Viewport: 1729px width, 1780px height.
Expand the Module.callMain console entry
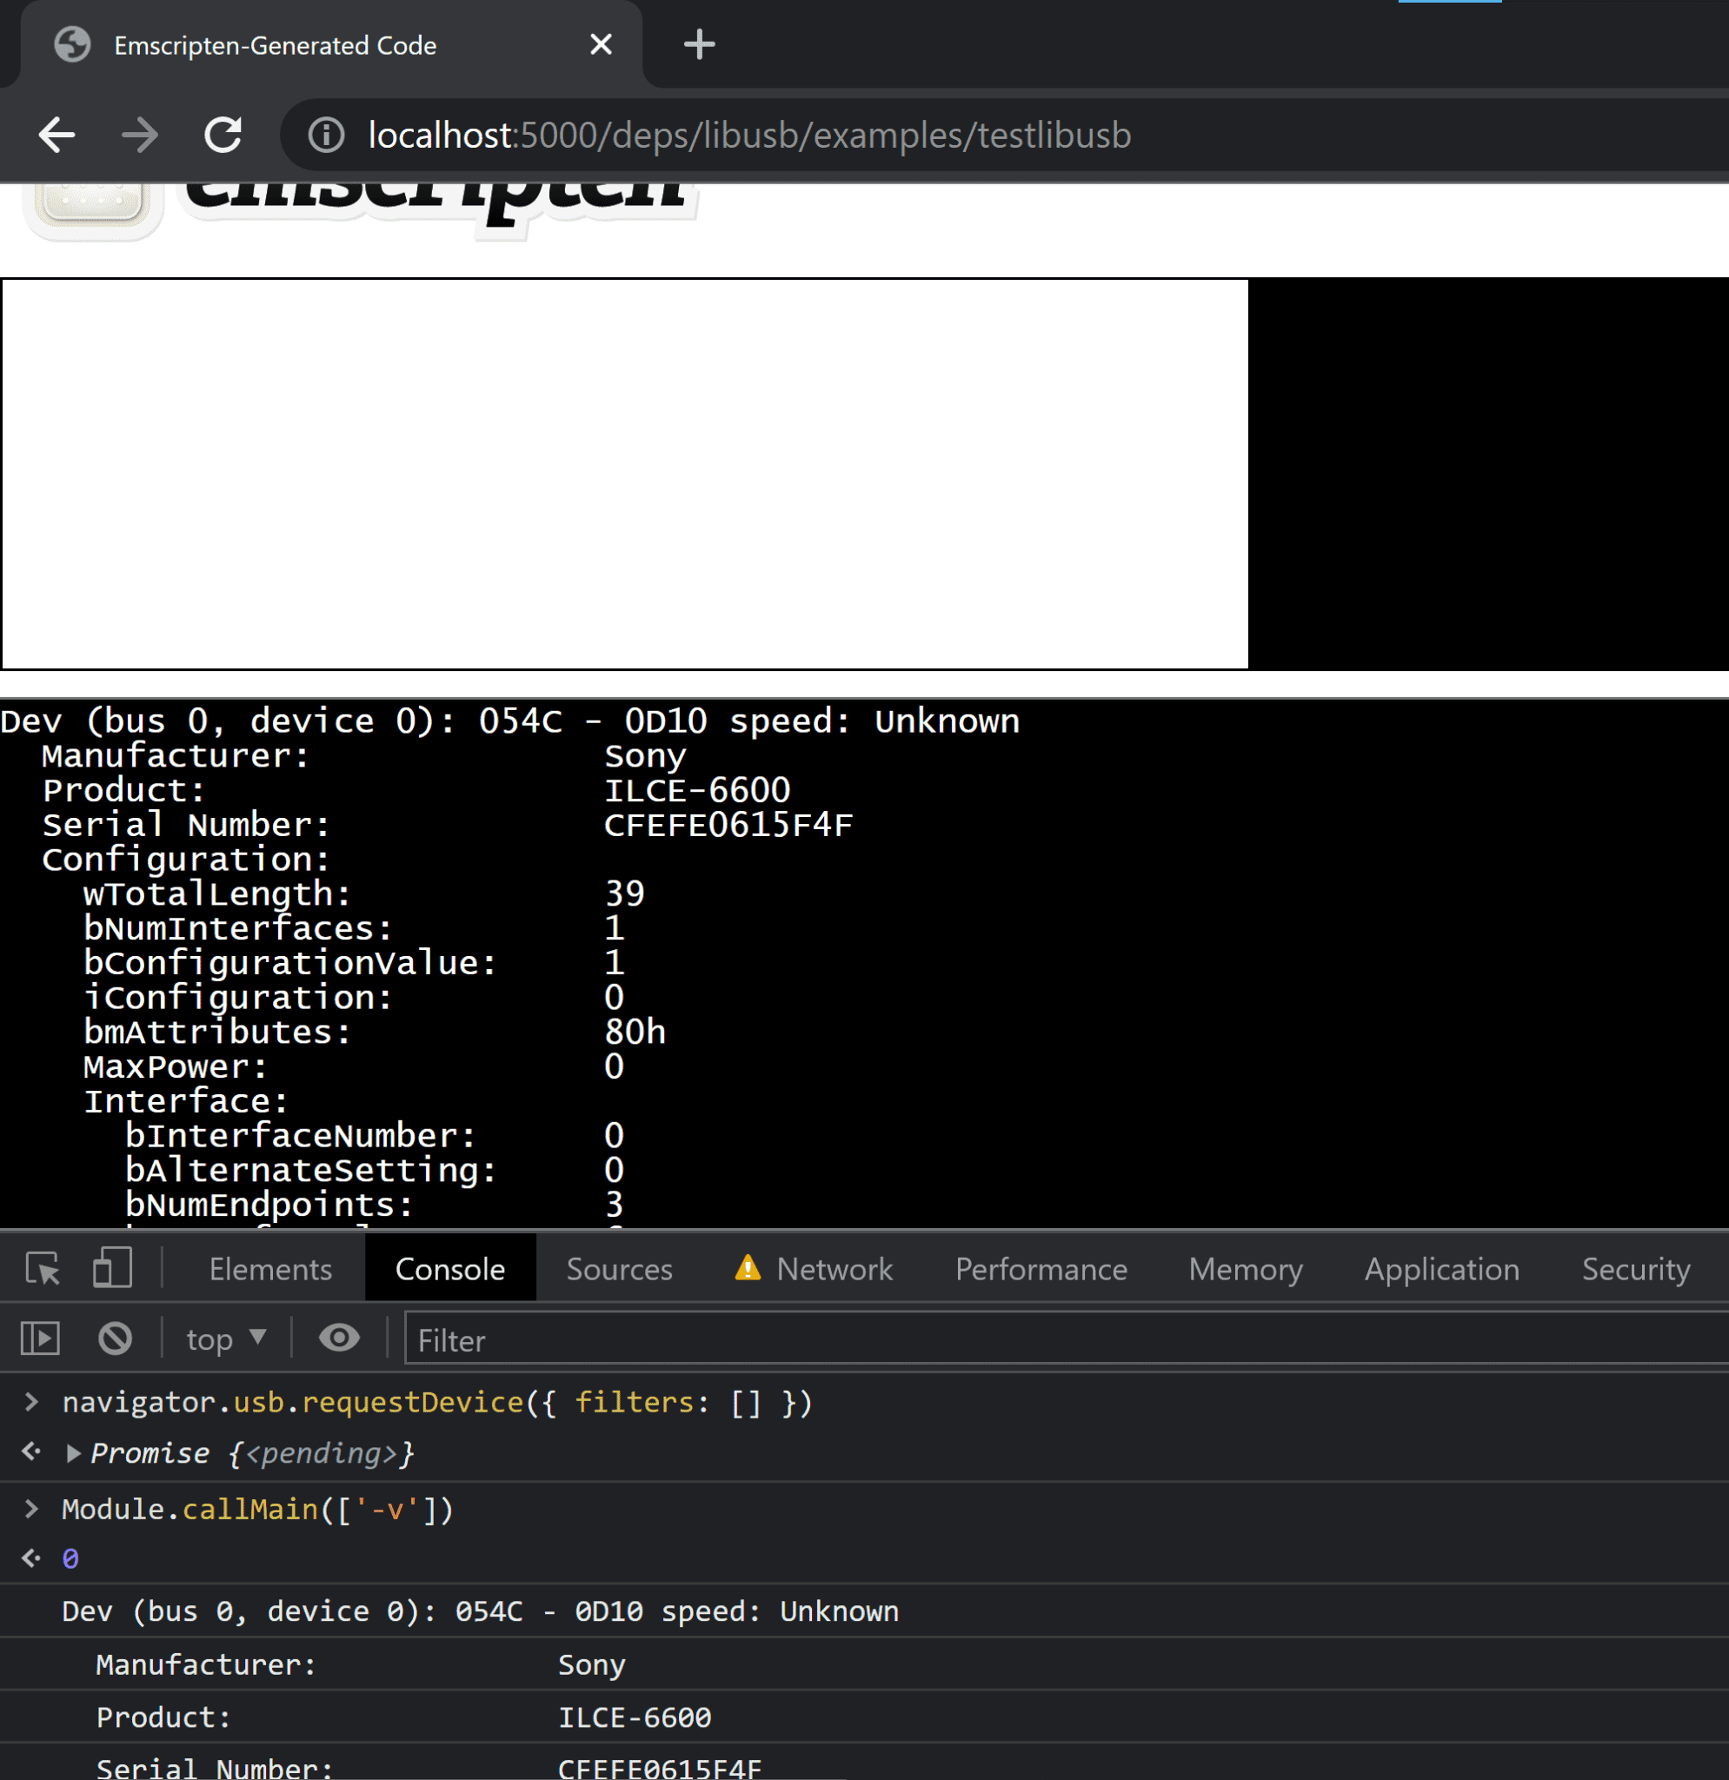click(32, 1505)
